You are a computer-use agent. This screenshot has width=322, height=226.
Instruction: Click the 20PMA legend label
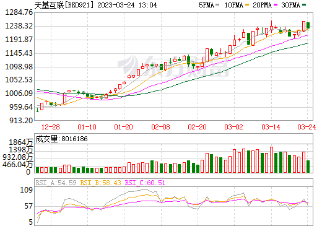(x=262, y=5)
